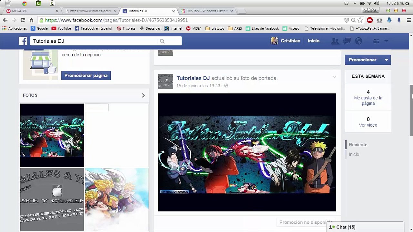
Task: Click the Ver video link
Action: click(x=368, y=125)
